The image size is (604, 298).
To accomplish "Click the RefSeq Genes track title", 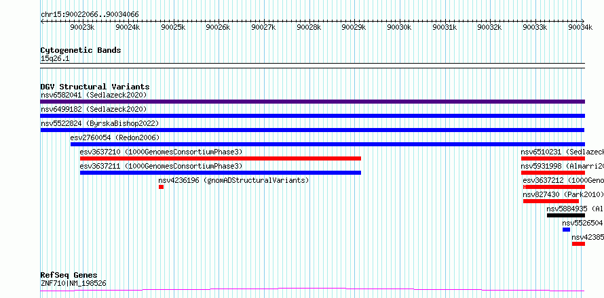I will coord(69,276).
